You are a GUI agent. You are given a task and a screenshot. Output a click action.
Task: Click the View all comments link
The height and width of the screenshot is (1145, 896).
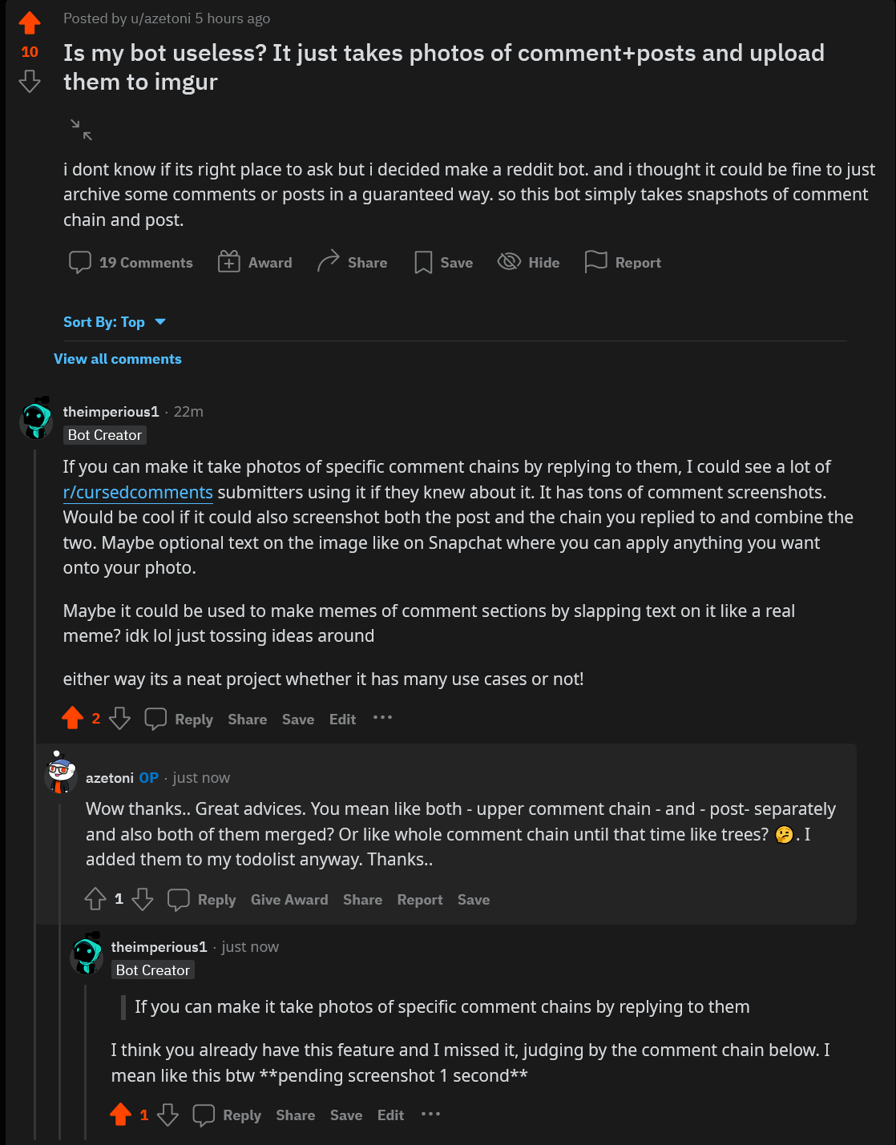(118, 359)
